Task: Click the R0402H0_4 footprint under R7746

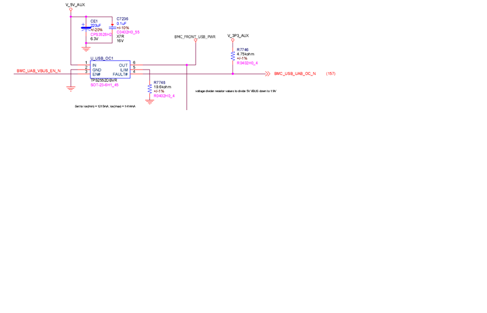Action: [x=247, y=63]
